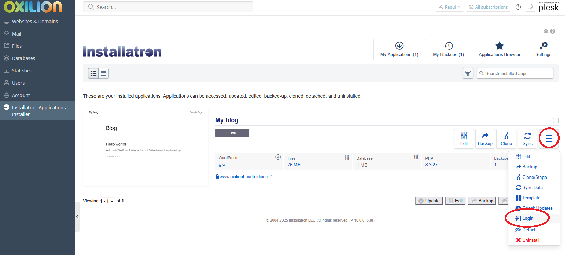Open Databases in the sidebar
The height and width of the screenshot is (255, 565).
37,58
